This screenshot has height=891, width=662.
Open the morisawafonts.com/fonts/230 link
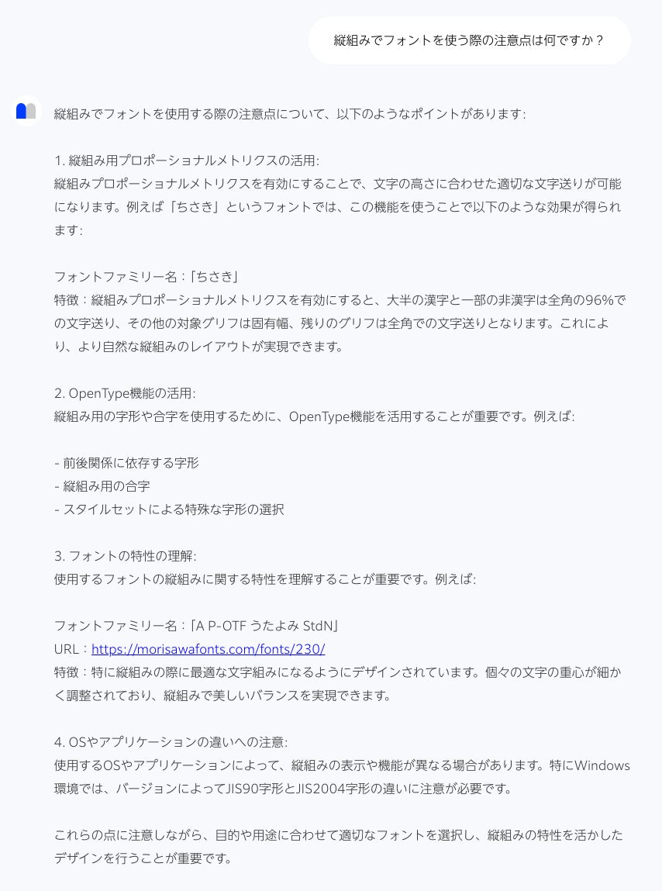point(208,649)
